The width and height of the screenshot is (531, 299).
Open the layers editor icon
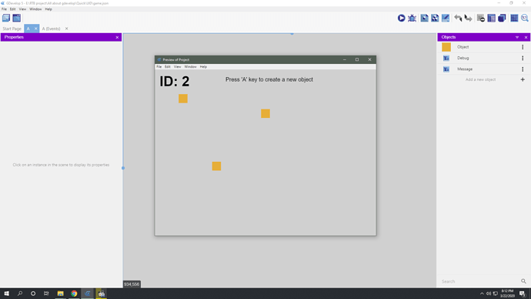tap(502, 18)
